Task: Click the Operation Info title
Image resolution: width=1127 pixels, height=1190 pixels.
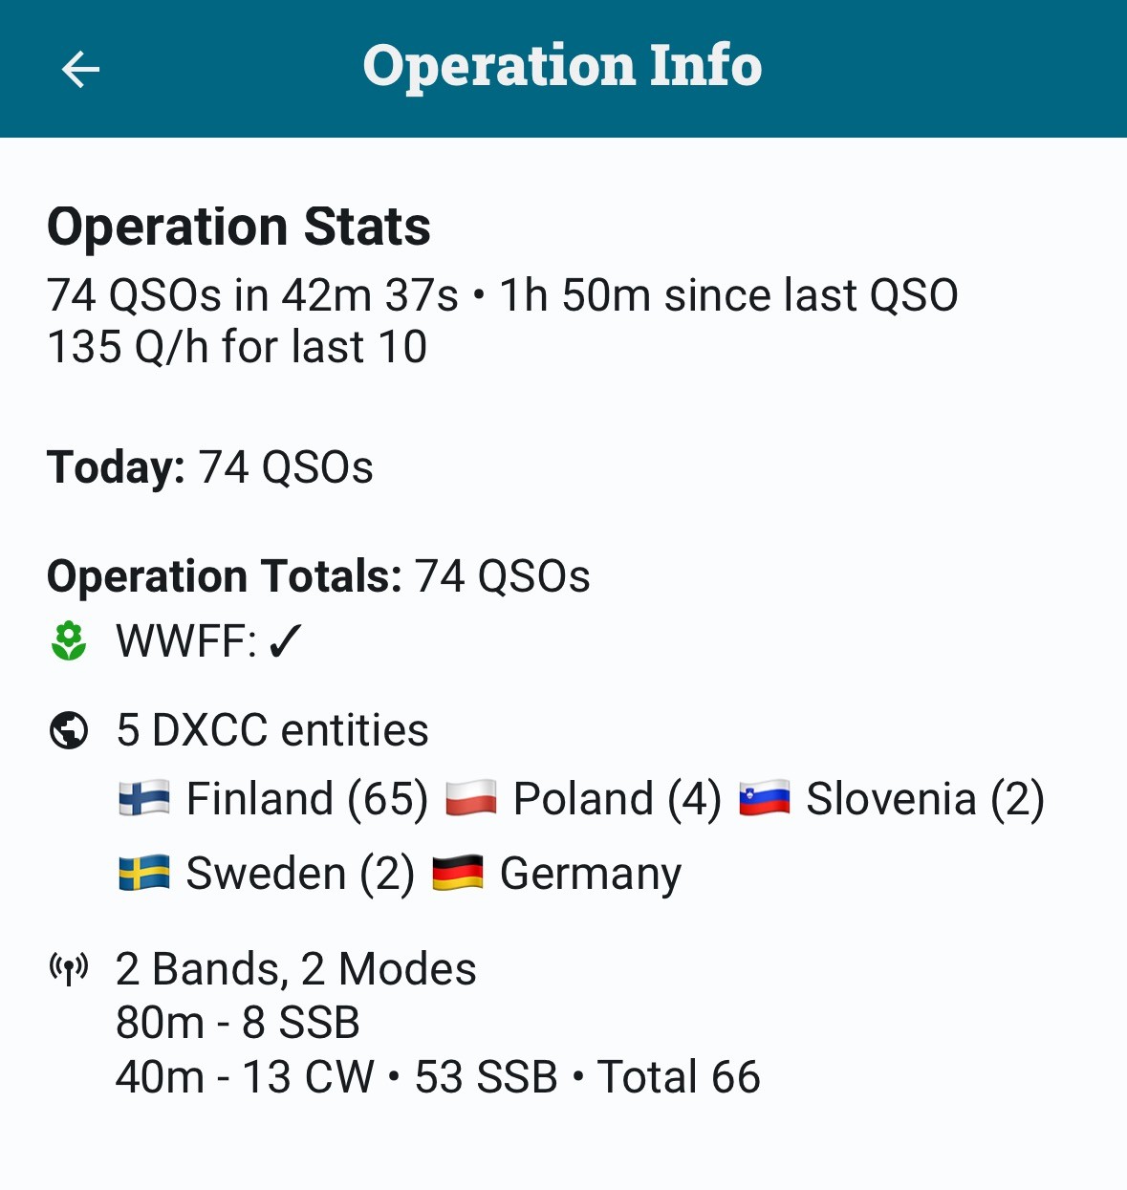Action: 562,66
